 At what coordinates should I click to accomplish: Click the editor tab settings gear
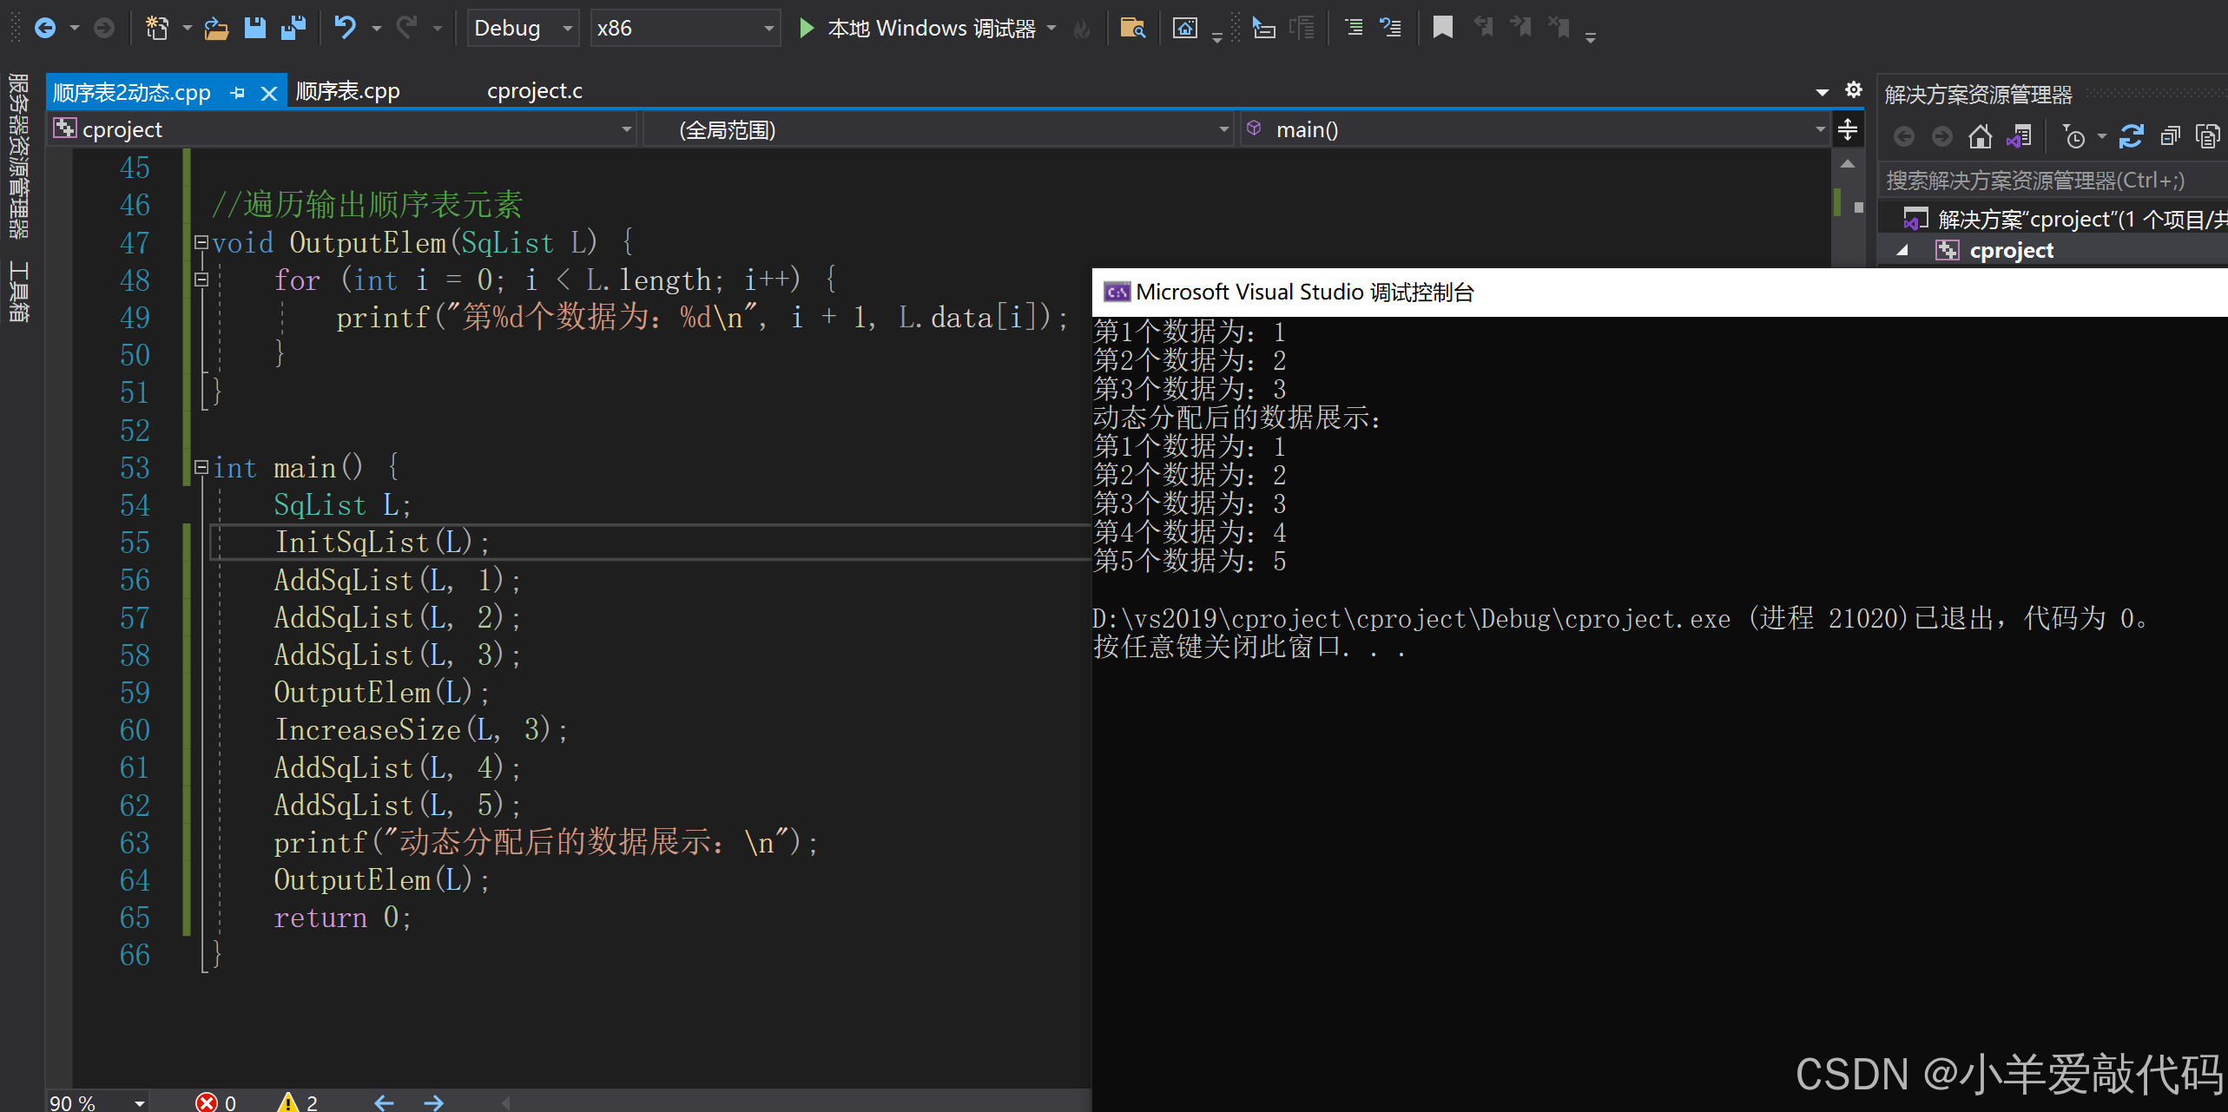(x=1853, y=90)
